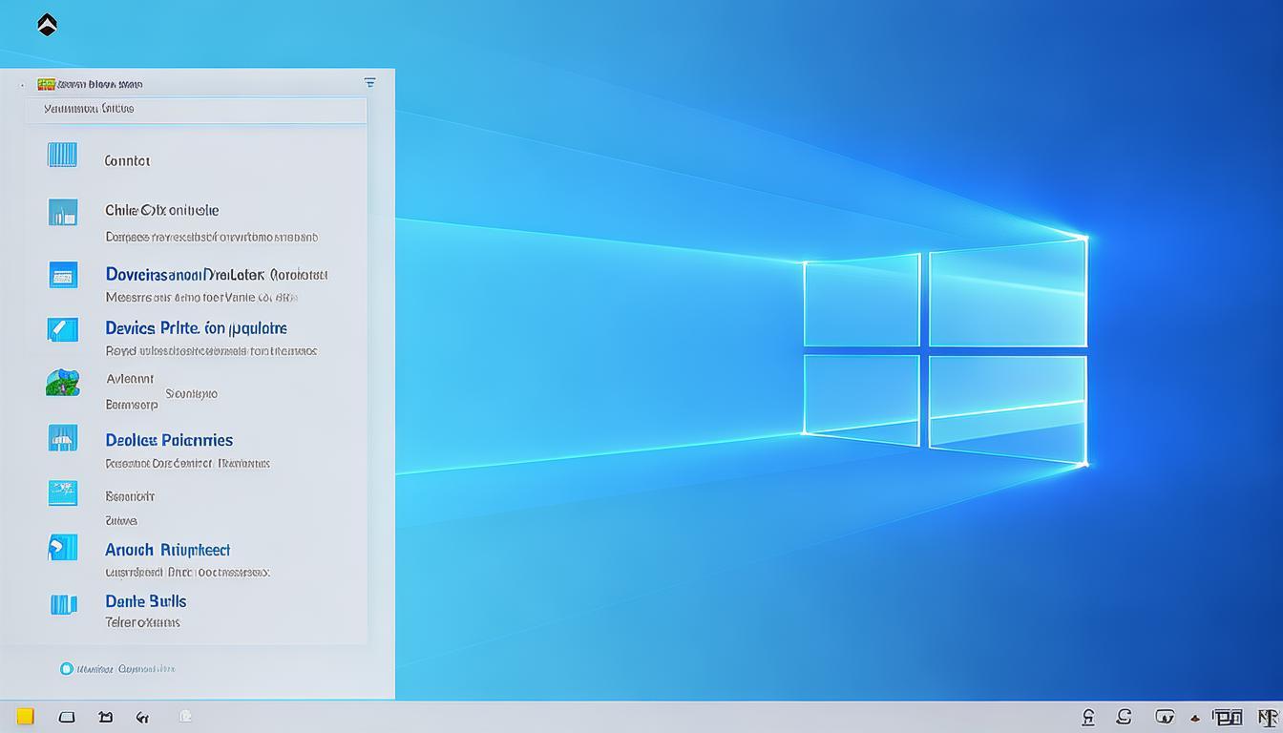
Task: Click the icon left of Anoich Rtiupkeect
Action: (x=62, y=547)
